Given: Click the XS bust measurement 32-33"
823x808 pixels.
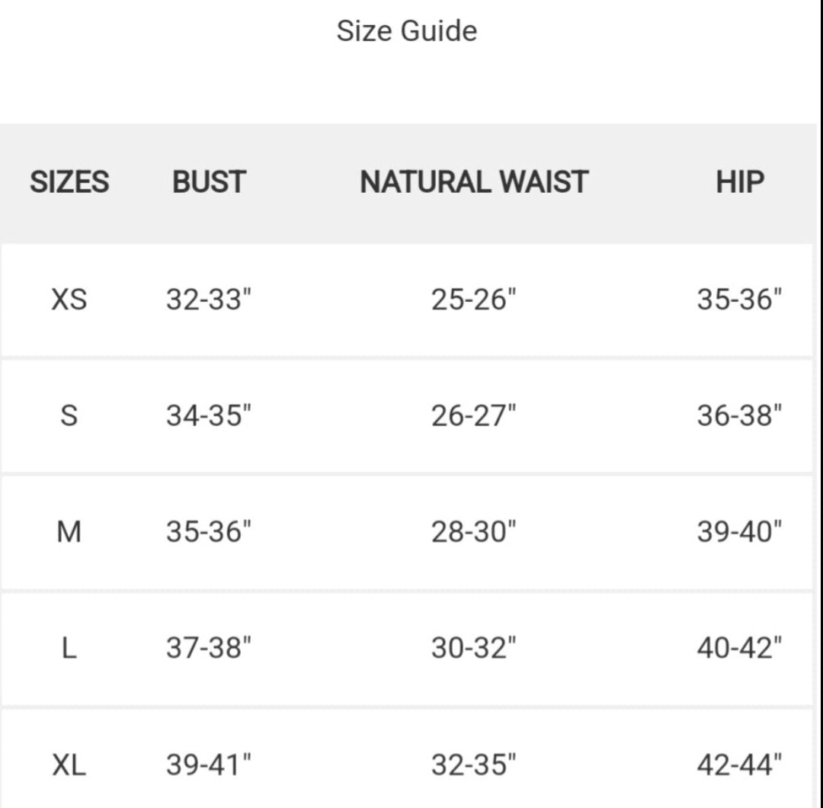Looking at the screenshot, I should point(209,300).
